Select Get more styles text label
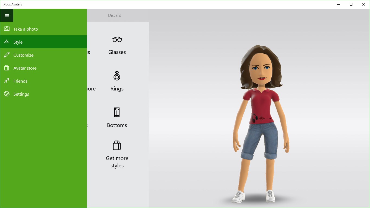The image size is (370, 208). [x=117, y=162]
